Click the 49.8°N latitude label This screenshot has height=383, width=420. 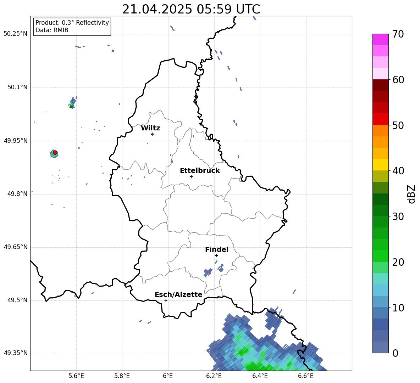17,194
